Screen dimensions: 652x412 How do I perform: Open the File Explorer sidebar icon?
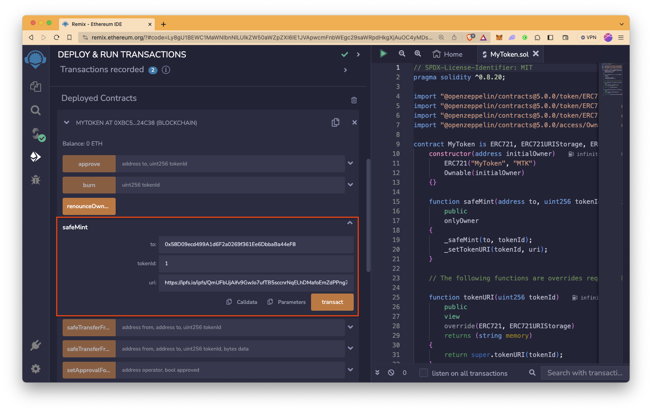(35, 87)
